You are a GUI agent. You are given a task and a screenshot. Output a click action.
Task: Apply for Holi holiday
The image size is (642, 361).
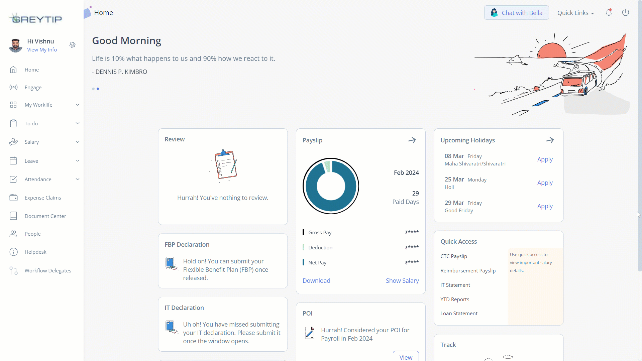tap(545, 183)
